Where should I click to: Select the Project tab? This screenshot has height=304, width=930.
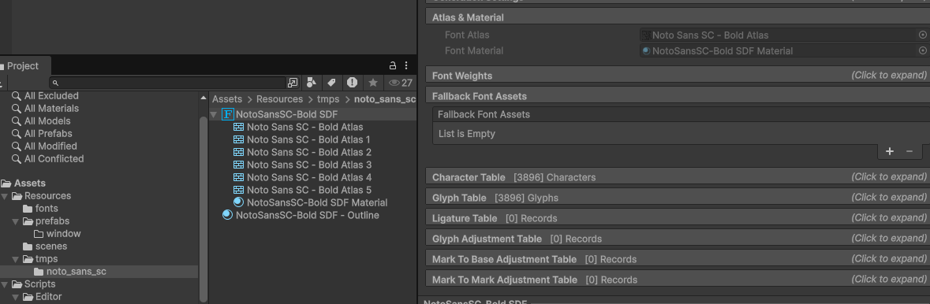pyautogui.click(x=22, y=66)
